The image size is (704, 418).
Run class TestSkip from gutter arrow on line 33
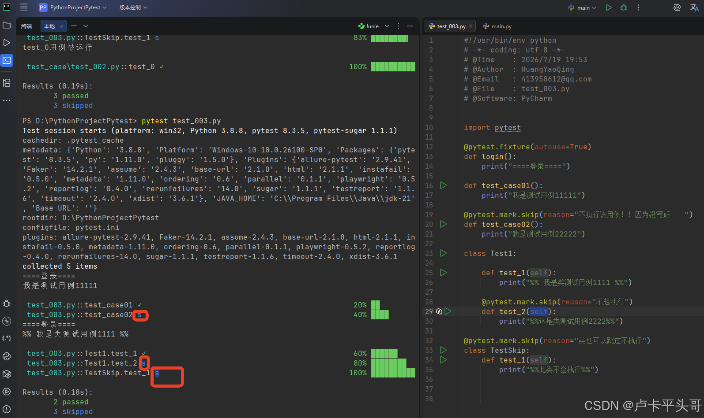coord(444,350)
